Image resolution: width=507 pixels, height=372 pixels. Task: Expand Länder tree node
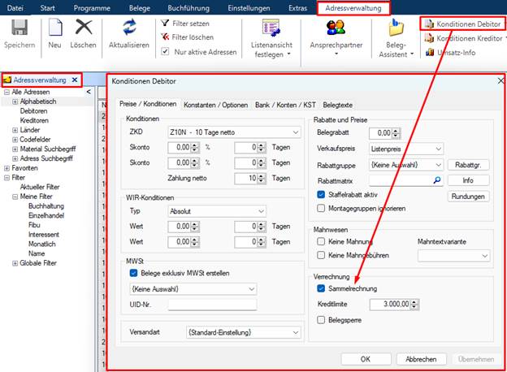pos(15,130)
